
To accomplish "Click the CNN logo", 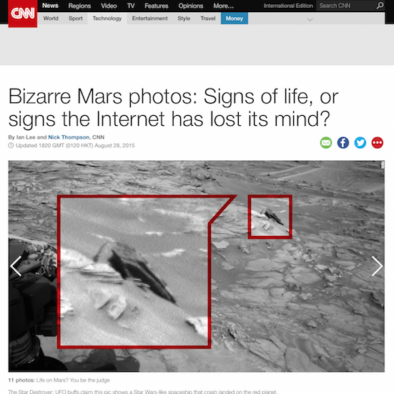I will point(23,14).
